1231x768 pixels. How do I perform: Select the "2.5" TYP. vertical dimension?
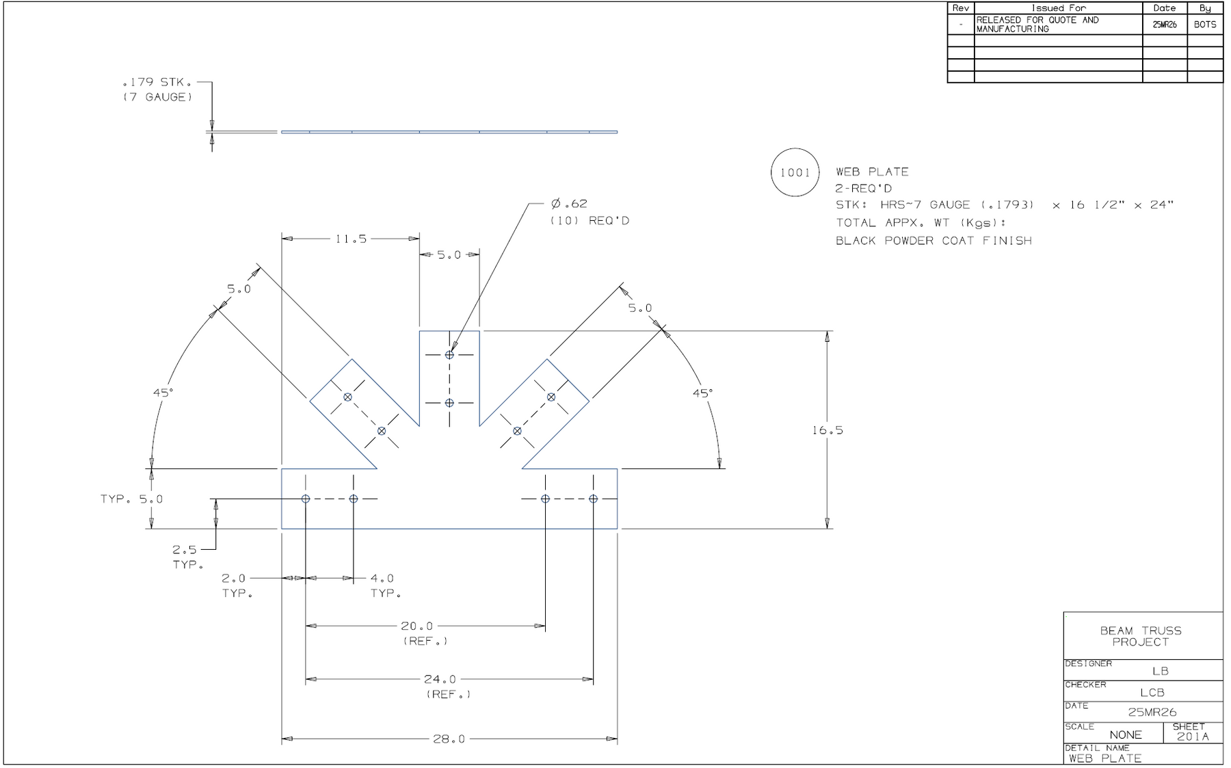184,549
